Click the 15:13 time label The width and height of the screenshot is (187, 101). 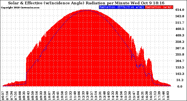(x=126, y=96)
